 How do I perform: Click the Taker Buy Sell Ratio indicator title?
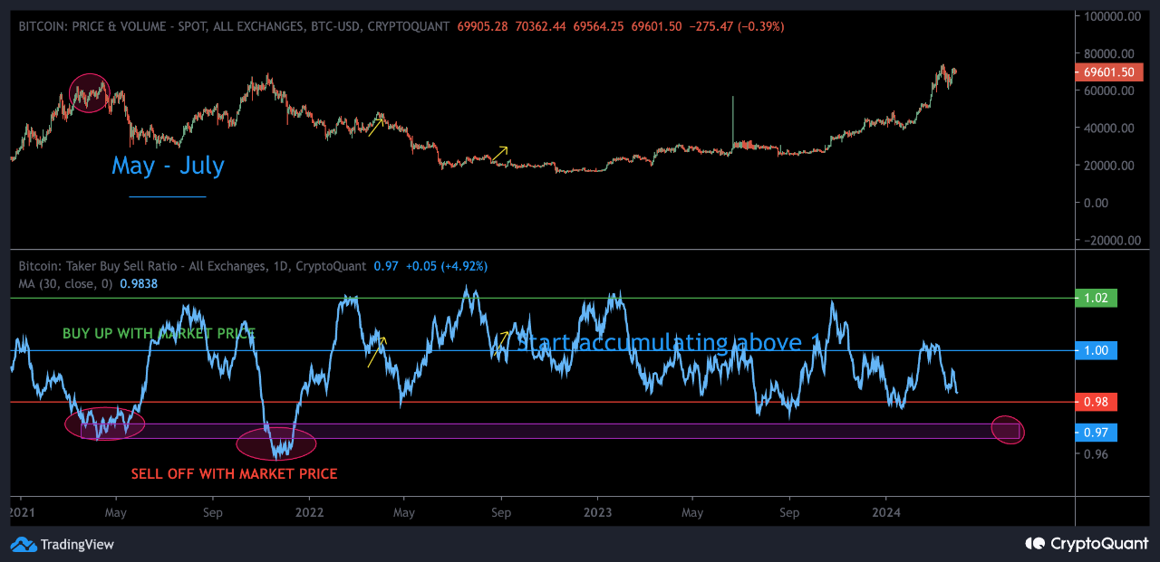click(192, 266)
